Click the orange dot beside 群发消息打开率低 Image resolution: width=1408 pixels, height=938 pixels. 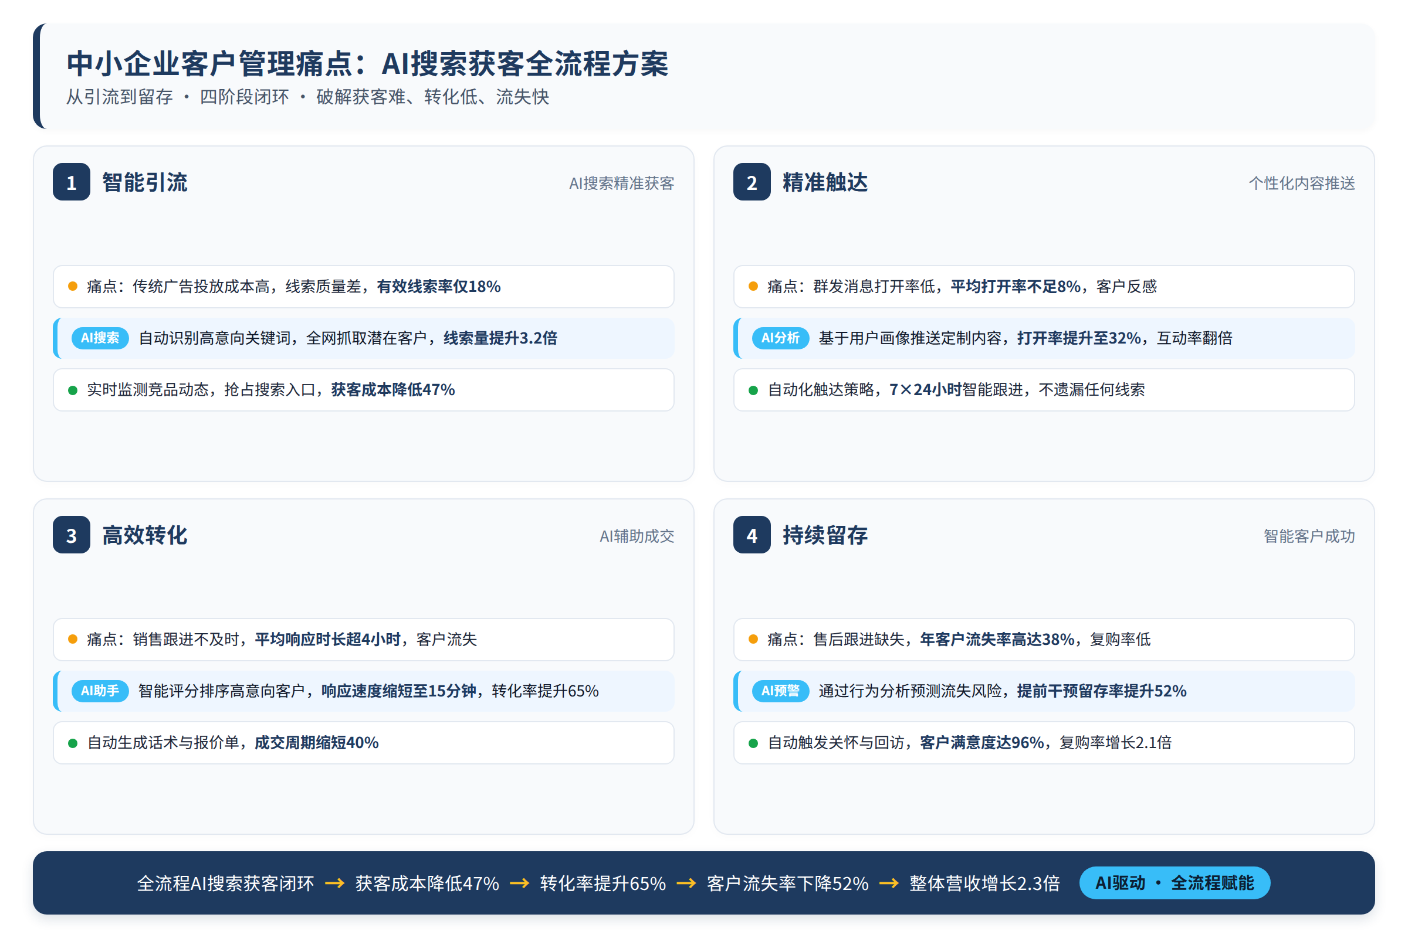tap(754, 287)
